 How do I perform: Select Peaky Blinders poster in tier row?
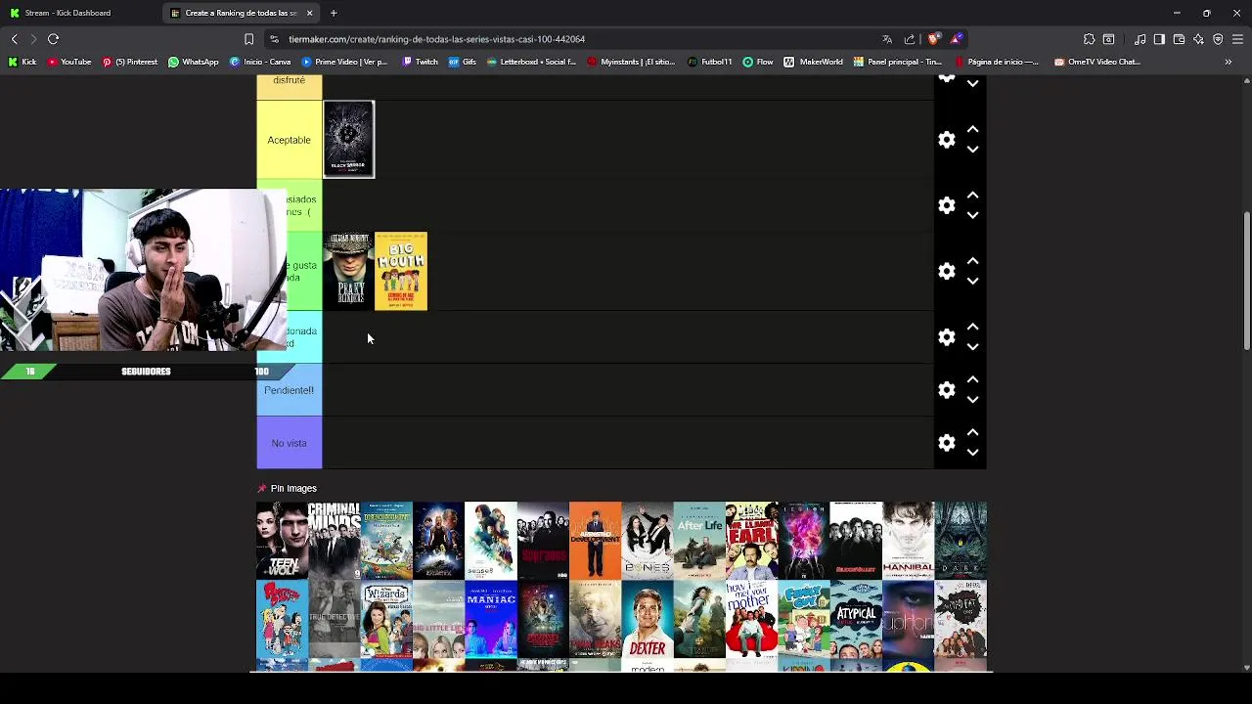349,271
